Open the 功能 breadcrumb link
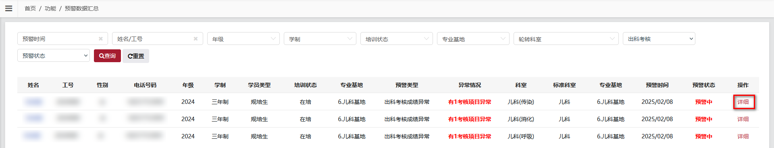 50,8
